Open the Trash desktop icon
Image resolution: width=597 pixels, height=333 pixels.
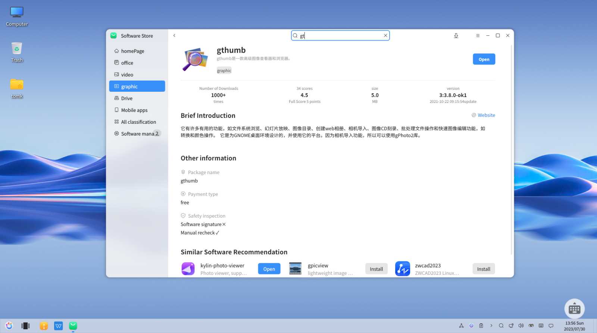click(17, 52)
